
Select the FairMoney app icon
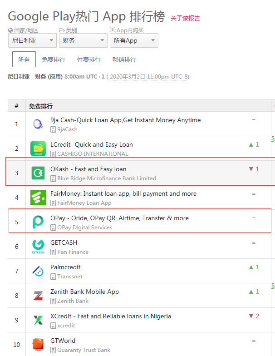(x=38, y=198)
